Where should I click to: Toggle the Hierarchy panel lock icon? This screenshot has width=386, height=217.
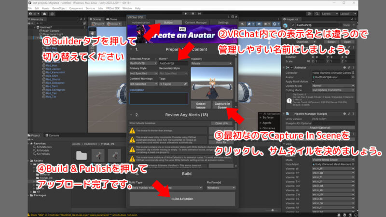coord(81,19)
